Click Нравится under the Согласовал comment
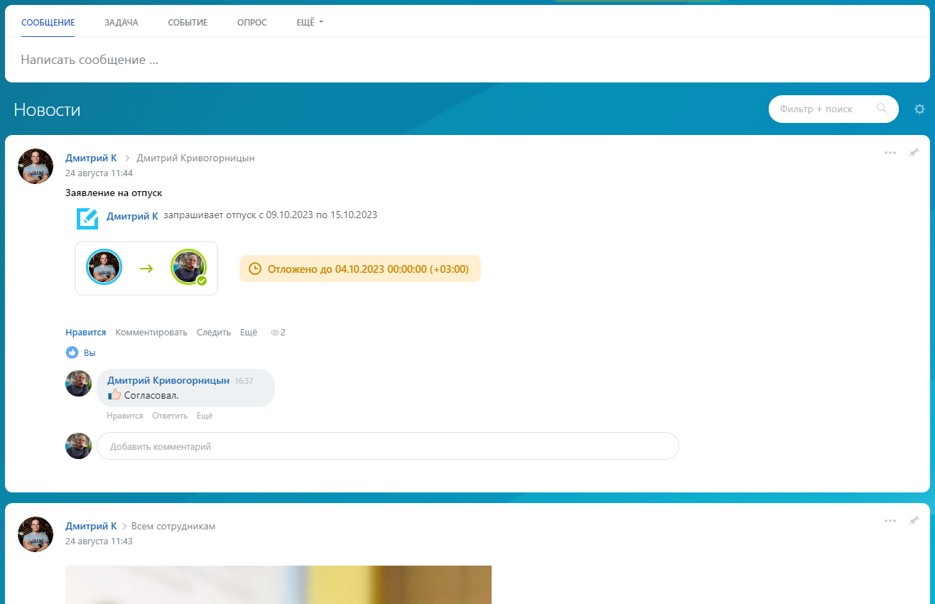Image resolution: width=935 pixels, height=604 pixels. [x=125, y=416]
